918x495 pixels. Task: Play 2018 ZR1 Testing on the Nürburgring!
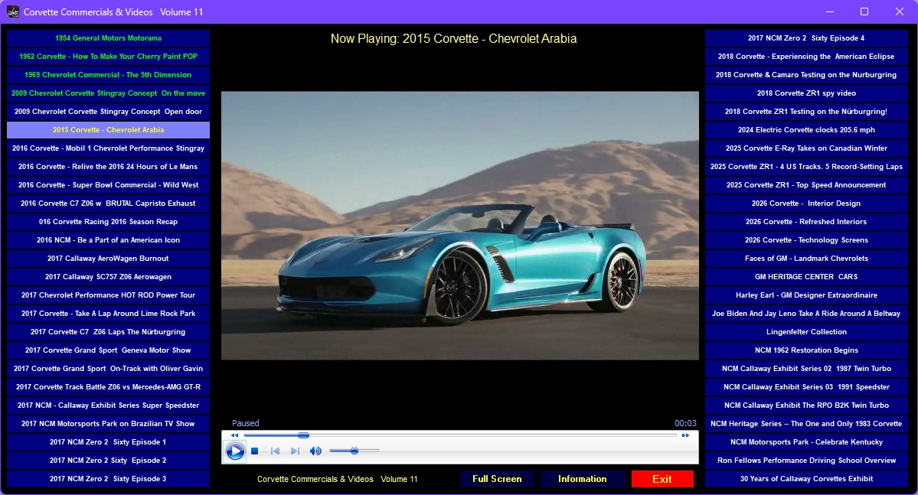click(x=806, y=111)
